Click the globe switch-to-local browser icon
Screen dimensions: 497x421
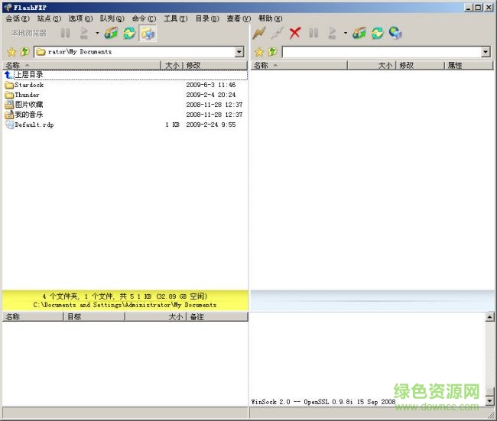(x=395, y=33)
